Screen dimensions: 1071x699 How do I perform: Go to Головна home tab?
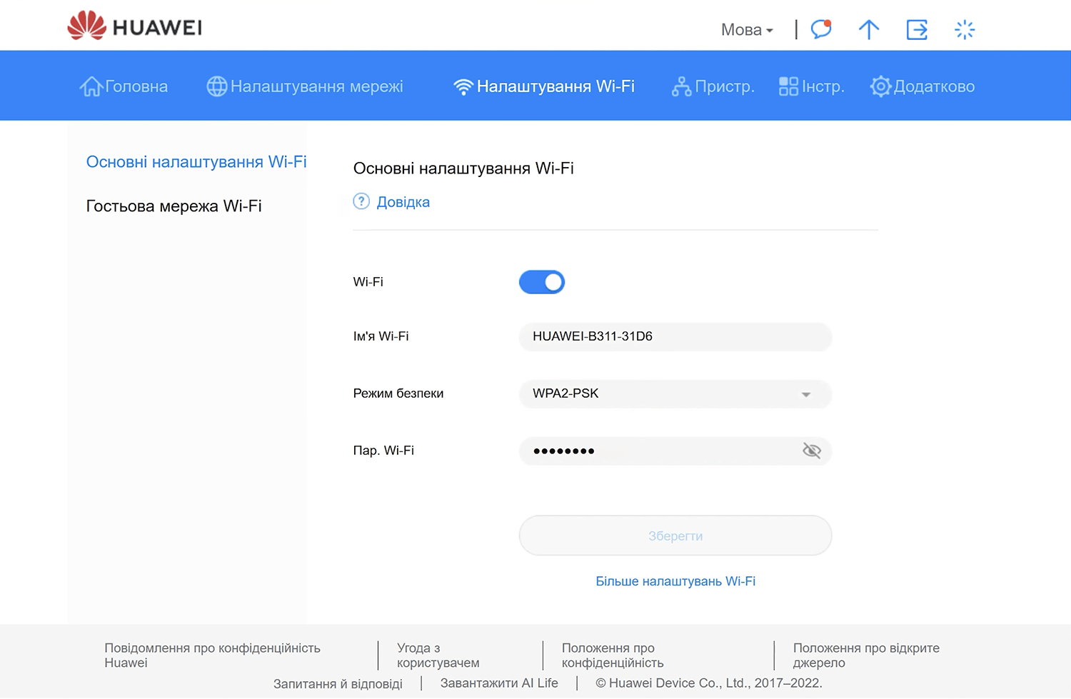(124, 86)
